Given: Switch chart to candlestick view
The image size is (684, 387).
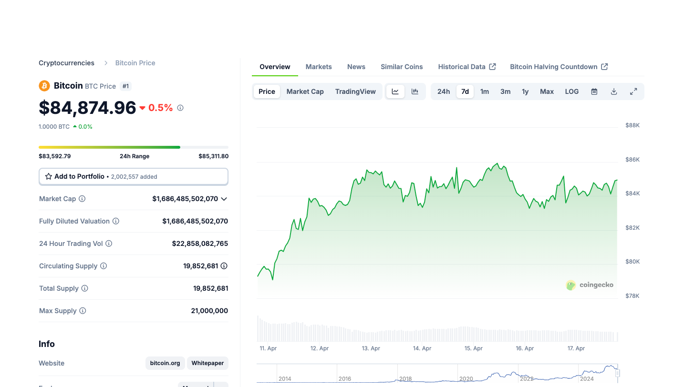Looking at the screenshot, I should pyautogui.click(x=415, y=91).
